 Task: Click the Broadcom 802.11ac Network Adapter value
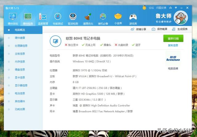coord(103,111)
